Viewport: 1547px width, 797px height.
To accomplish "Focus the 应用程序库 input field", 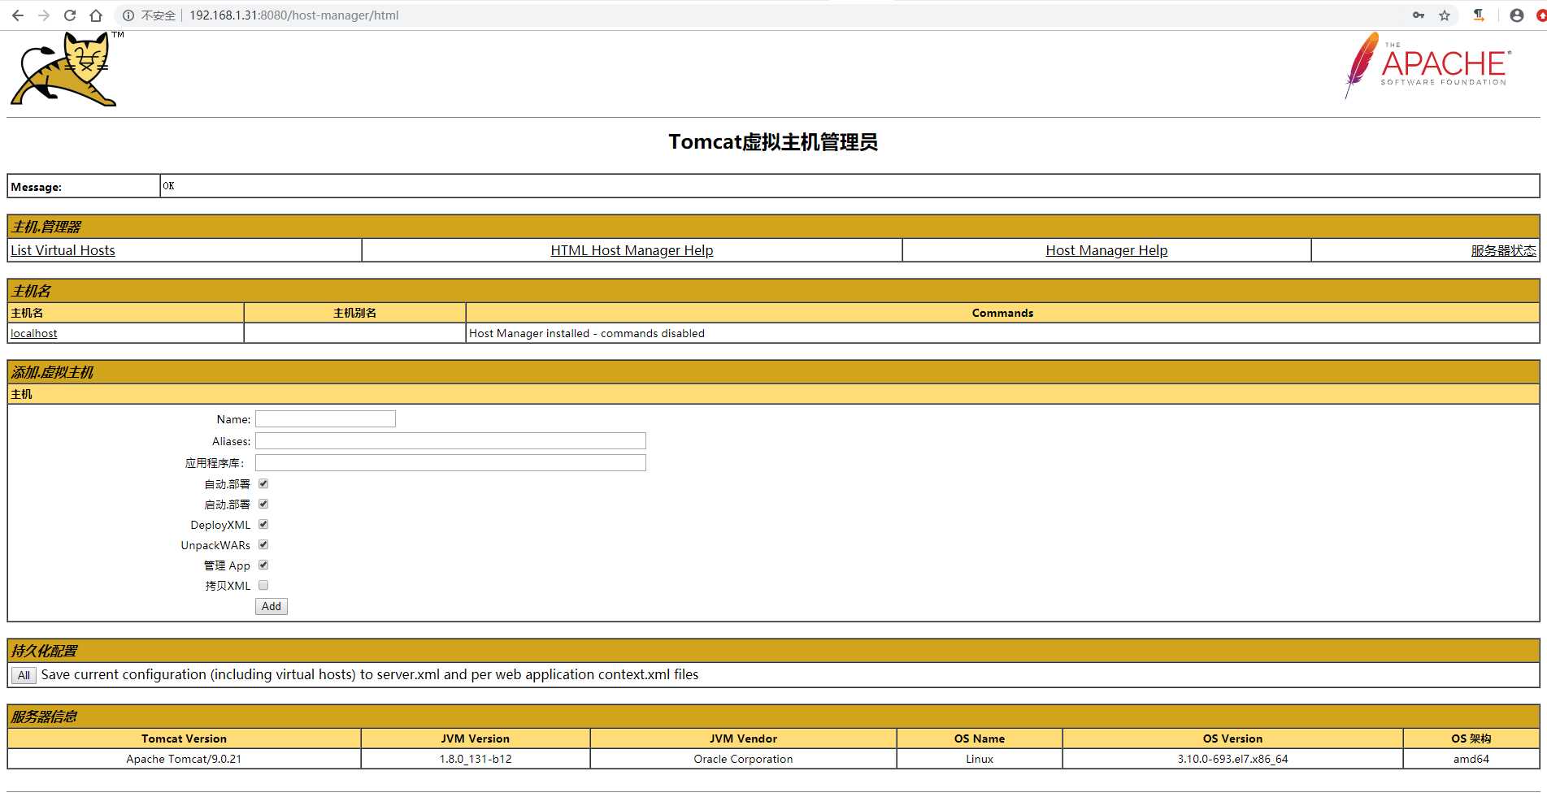I will point(450,462).
